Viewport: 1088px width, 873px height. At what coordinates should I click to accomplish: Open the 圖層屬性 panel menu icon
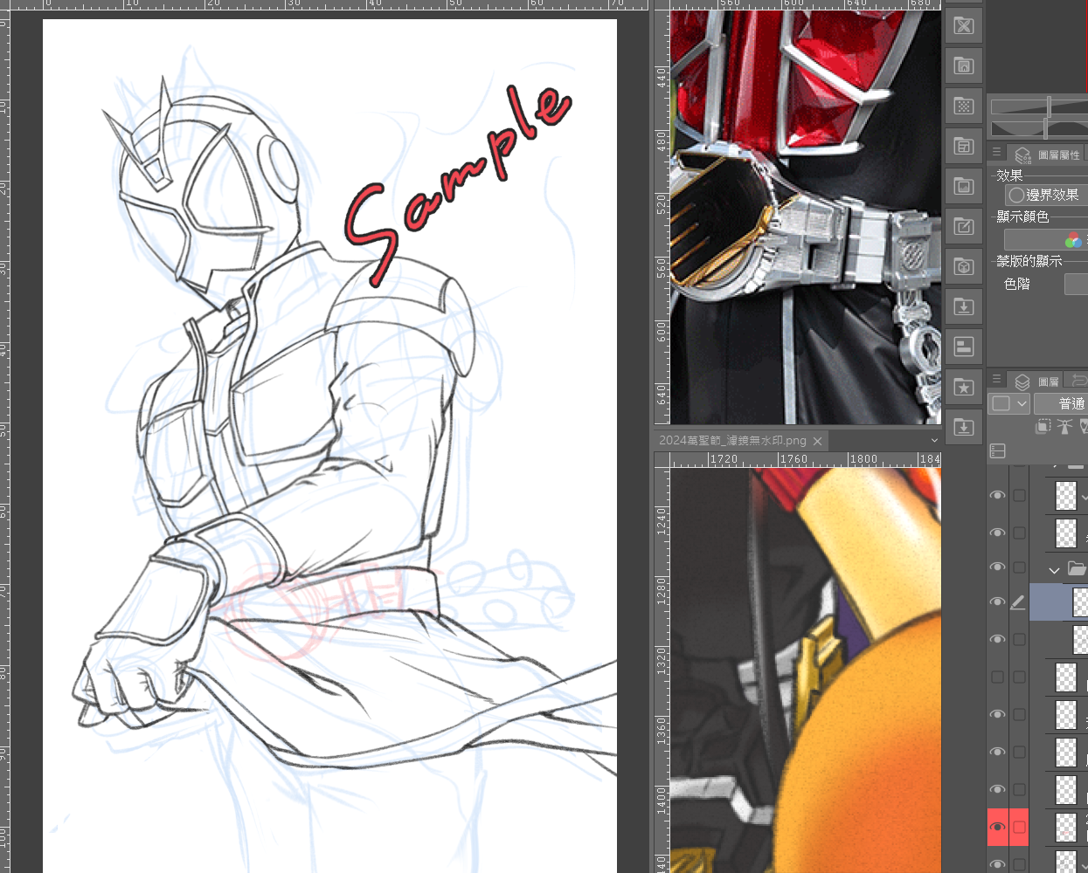click(x=996, y=152)
